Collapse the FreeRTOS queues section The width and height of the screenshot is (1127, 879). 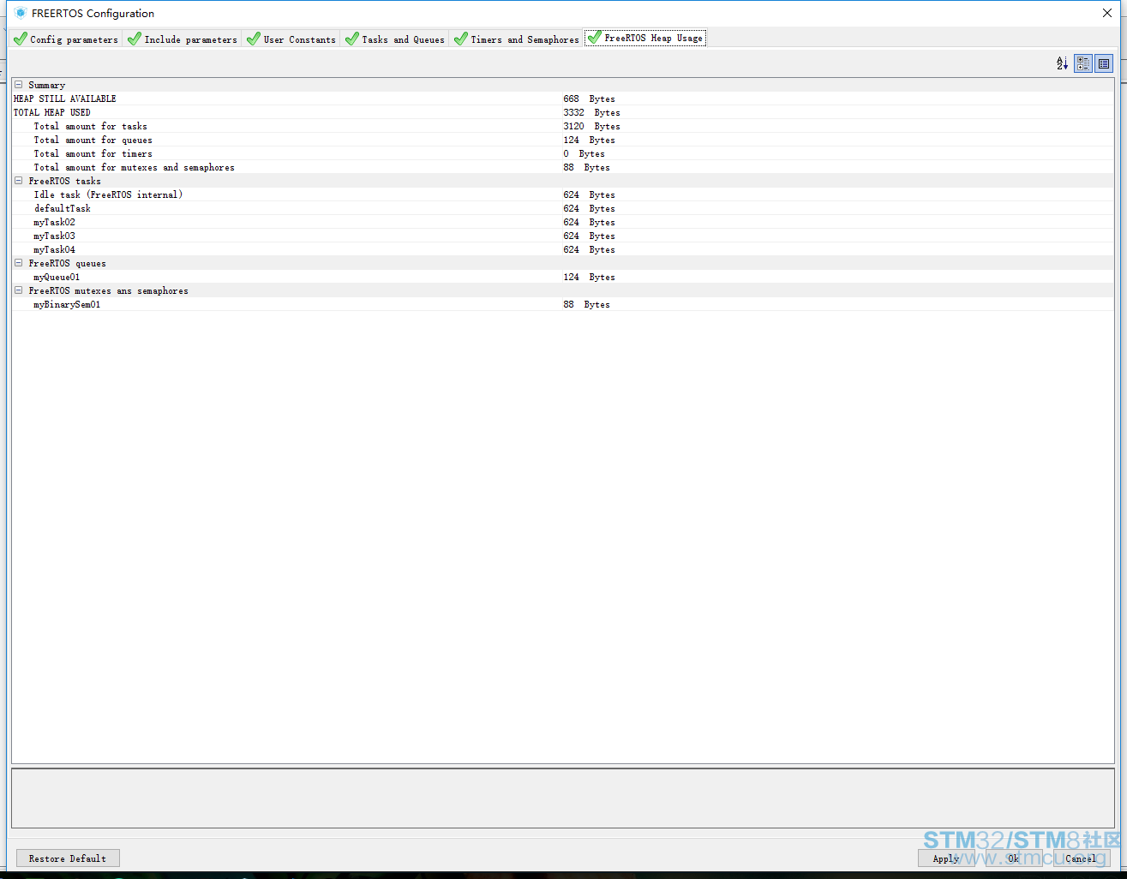point(19,263)
